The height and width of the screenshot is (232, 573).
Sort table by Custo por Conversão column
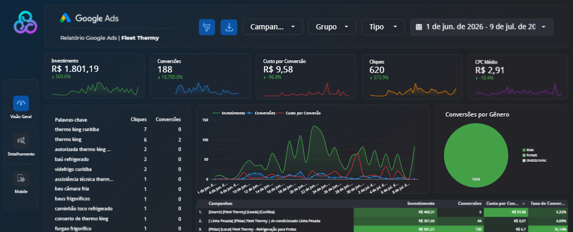click(505, 204)
